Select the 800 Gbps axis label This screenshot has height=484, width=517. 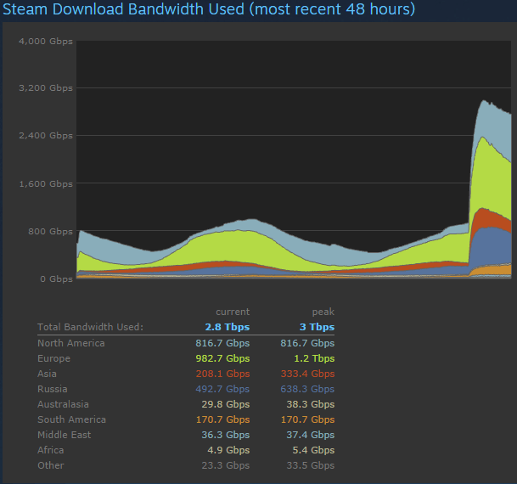[50, 232]
